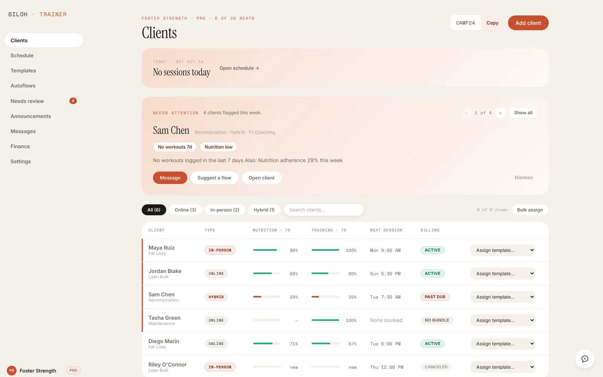This screenshot has width=603, height=377.
Task: Filter clients by Online (3)
Action: [185, 210]
